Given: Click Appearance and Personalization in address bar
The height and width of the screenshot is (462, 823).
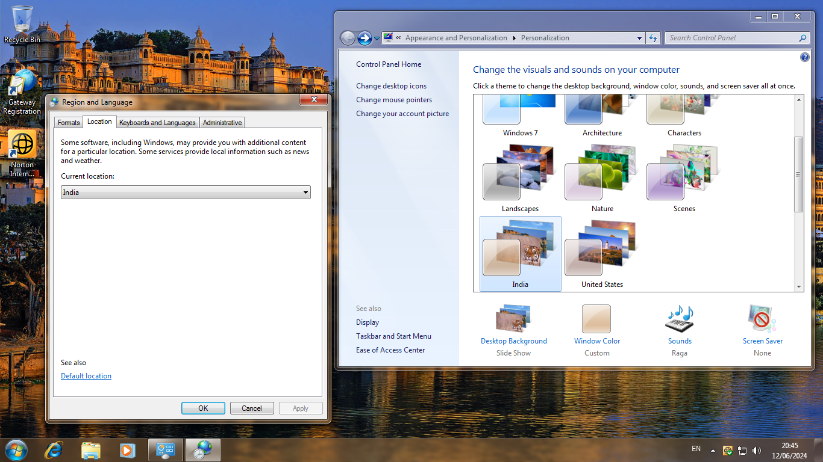Looking at the screenshot, I should pos(456,38).
